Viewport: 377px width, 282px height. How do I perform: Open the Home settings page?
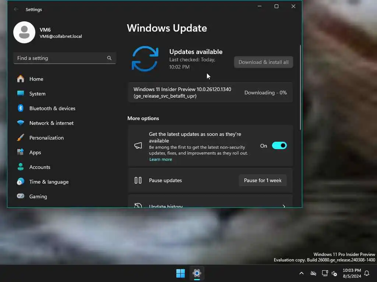coord(64,79)
